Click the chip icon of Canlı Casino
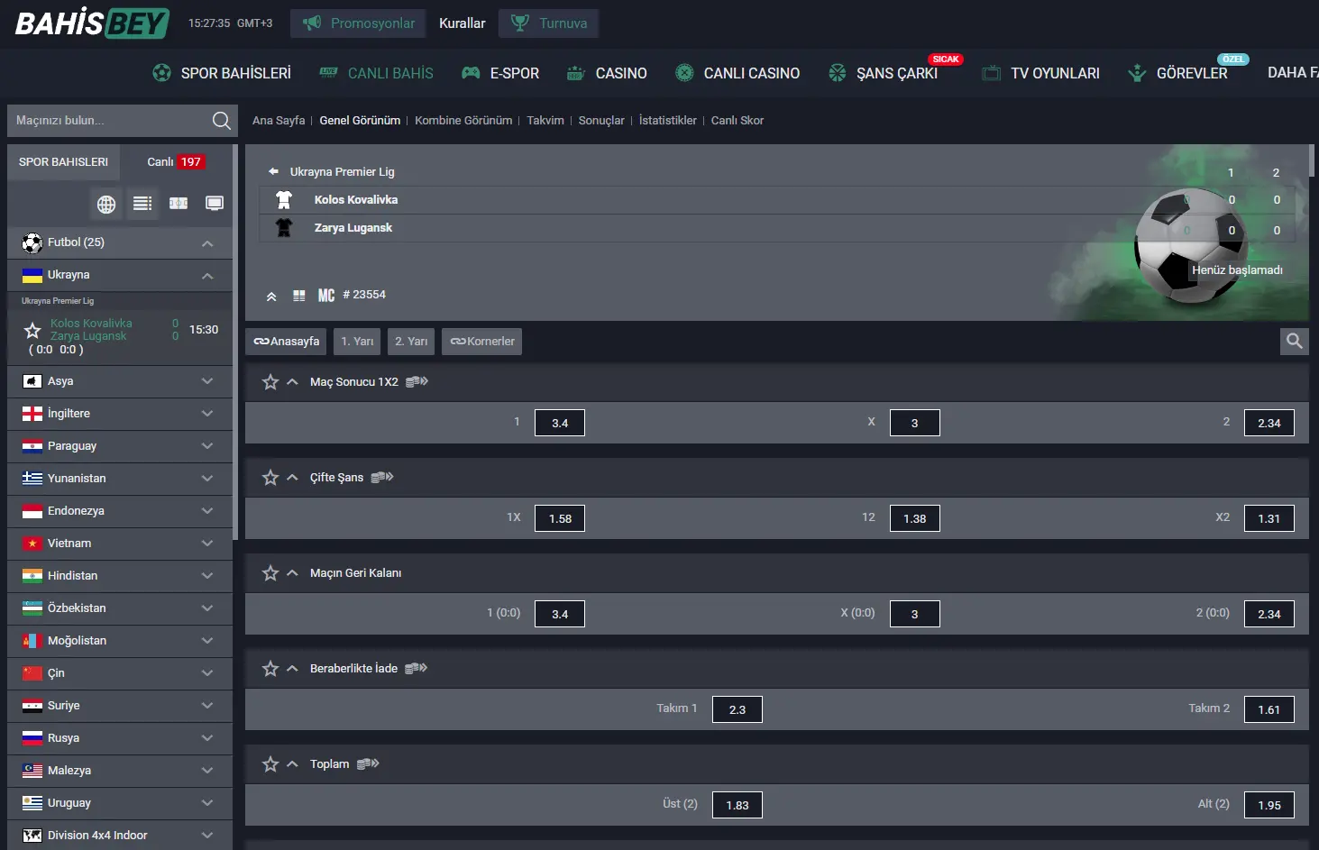Screen dimensions: 1319x850 [x=684, y=73]
